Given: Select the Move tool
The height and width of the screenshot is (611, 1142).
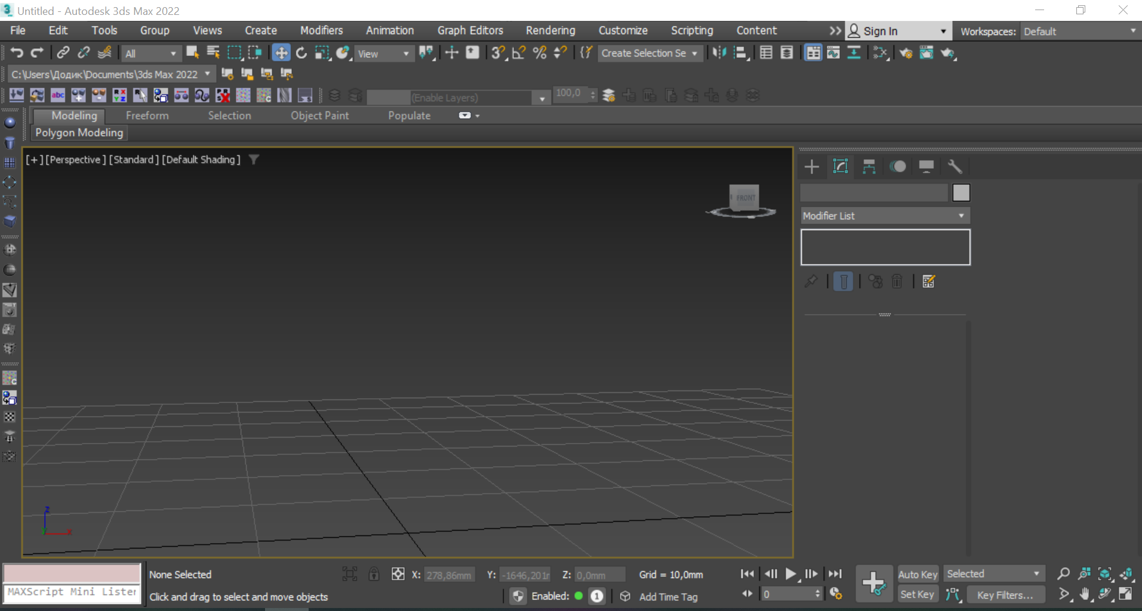Looking at the screenshot, I should tap(281, 53).
